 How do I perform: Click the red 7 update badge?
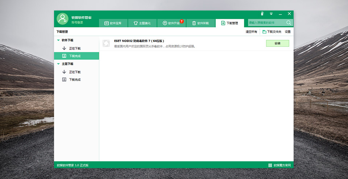(x=182, y=21)
